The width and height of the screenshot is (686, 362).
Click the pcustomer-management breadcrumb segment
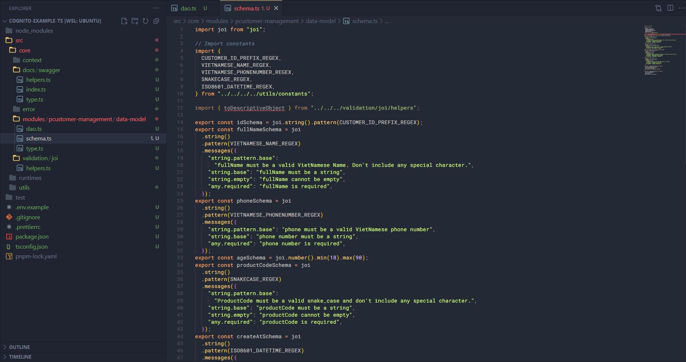(267, 21)
